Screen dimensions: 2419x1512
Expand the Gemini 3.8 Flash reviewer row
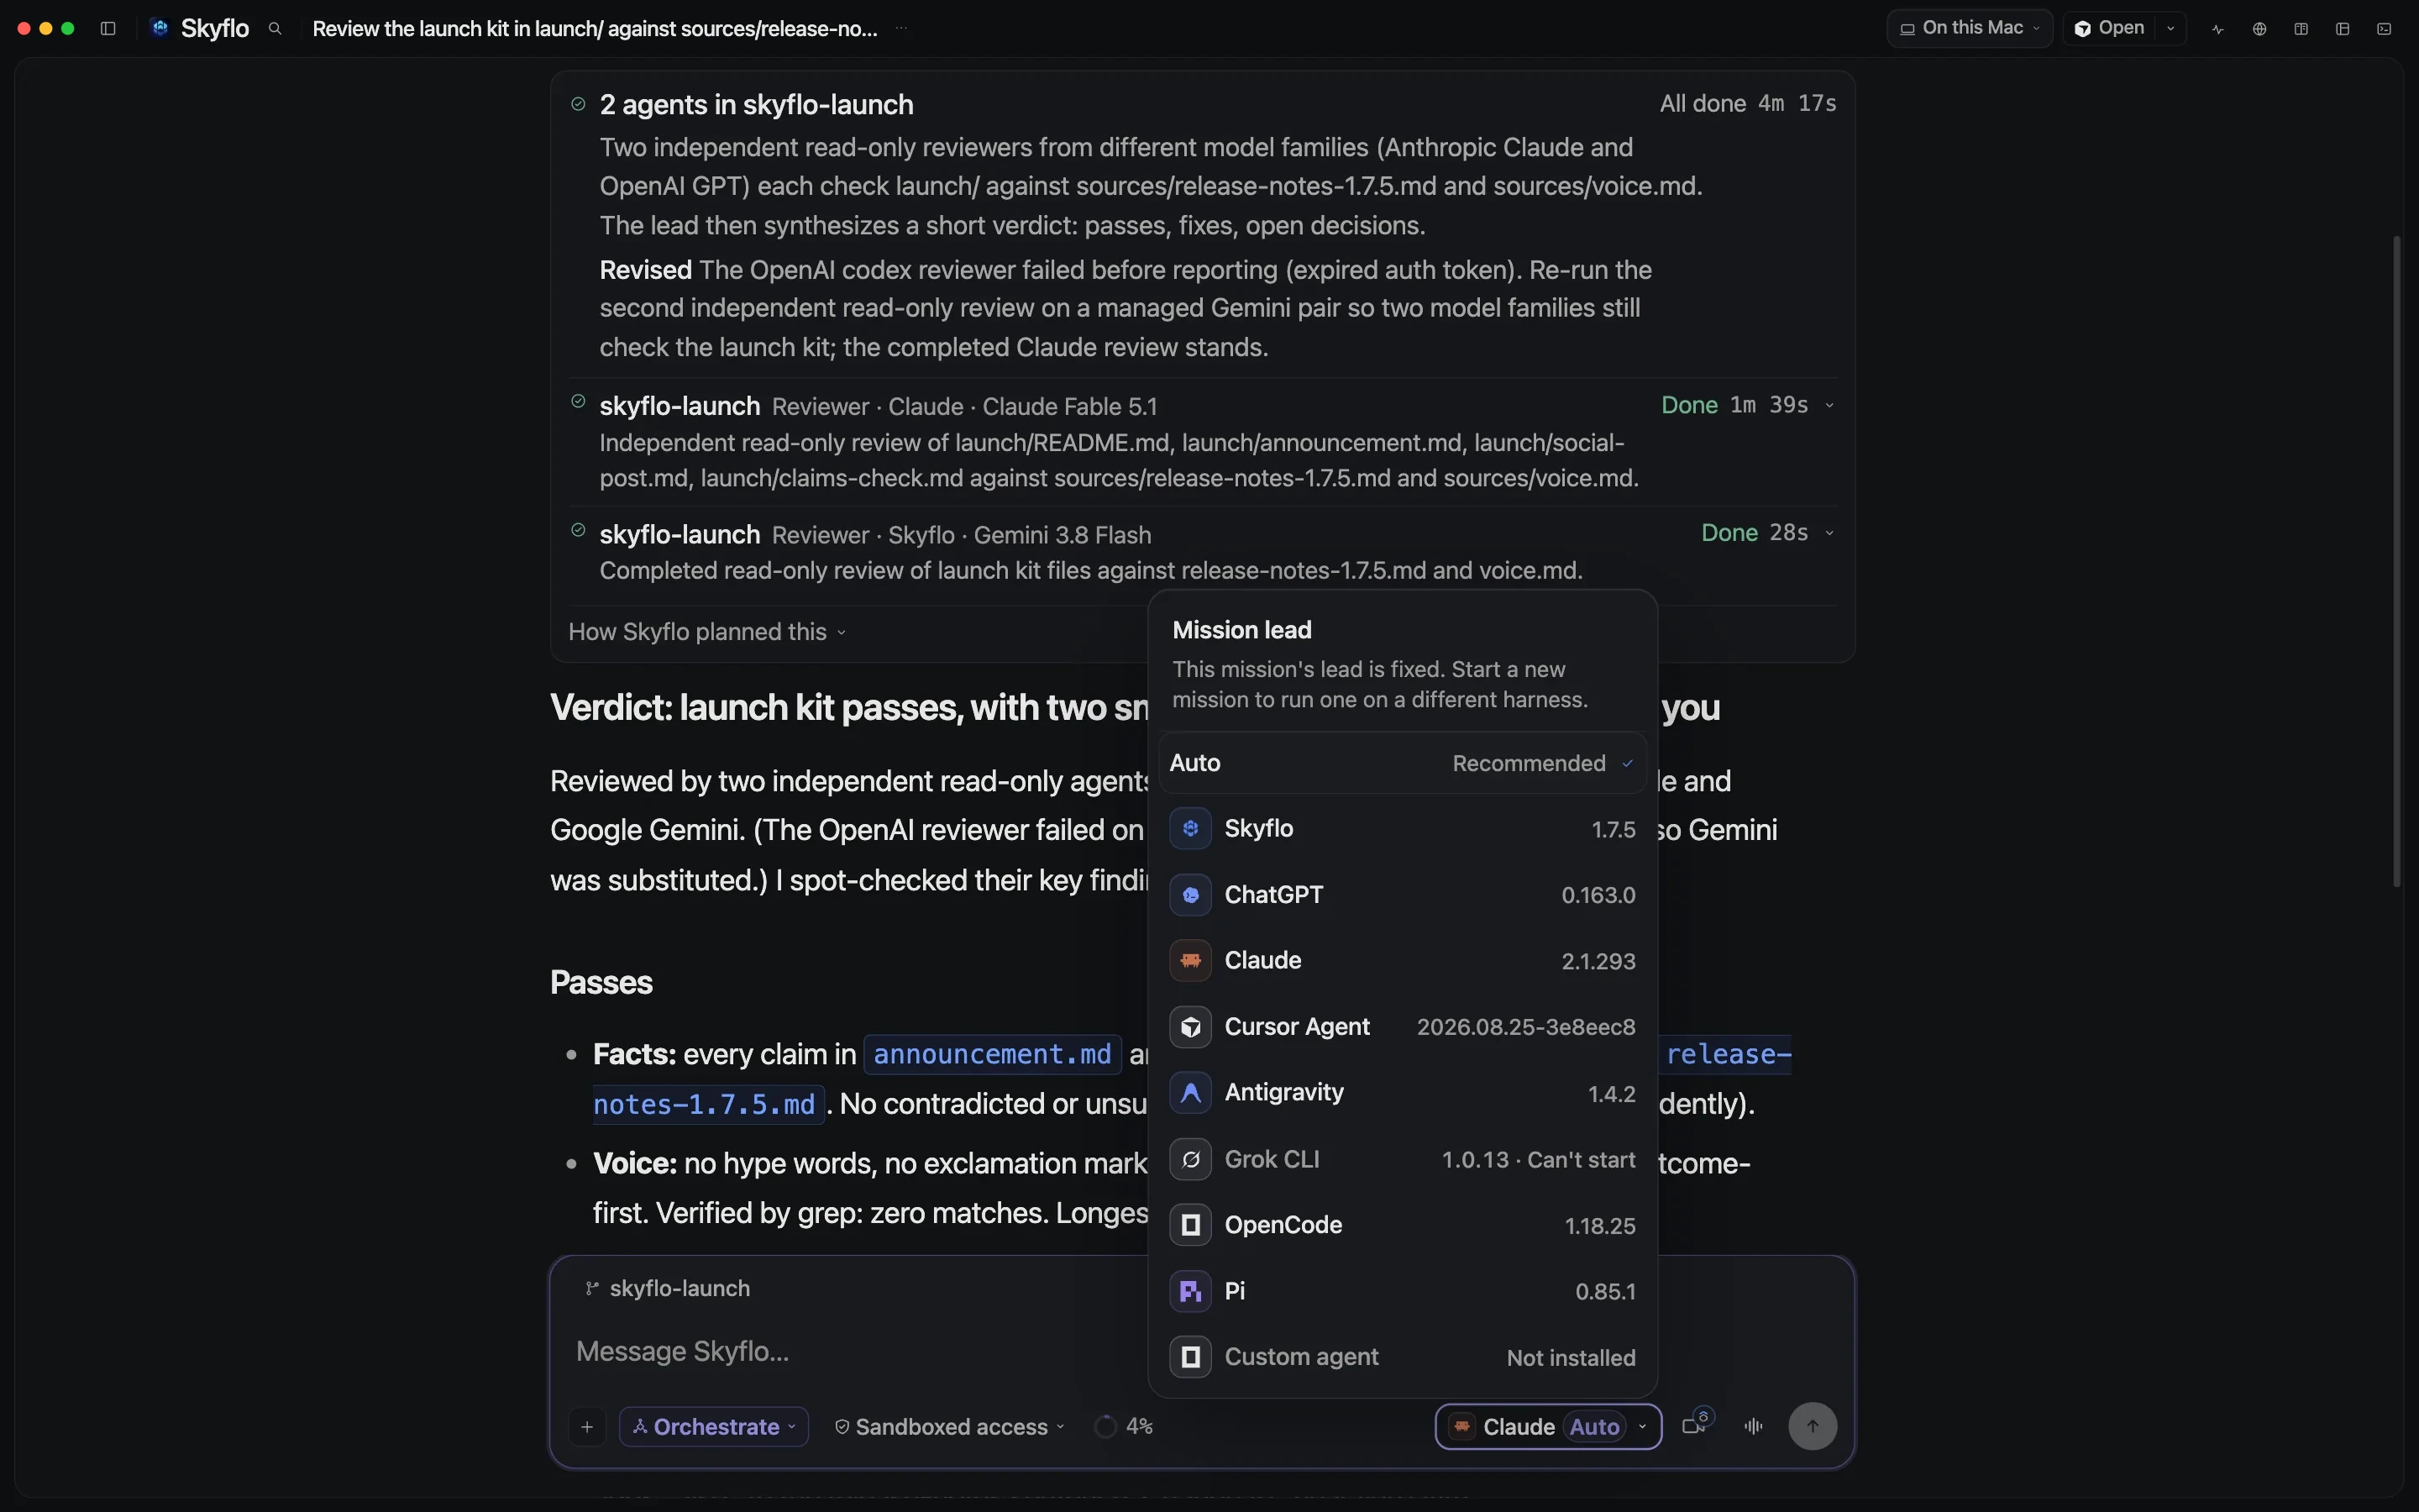click(1829, 533)
